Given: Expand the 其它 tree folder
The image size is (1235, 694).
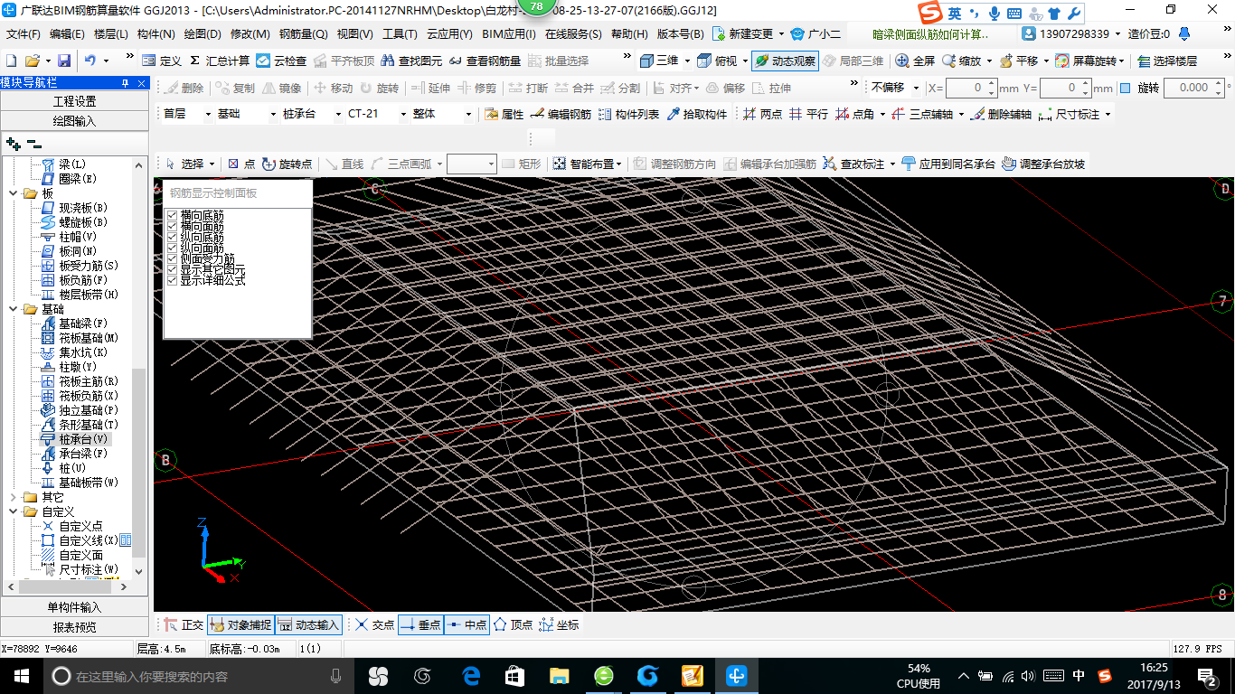Looking at the screenshot, I should pyautogui.click(x=13, y=497).
